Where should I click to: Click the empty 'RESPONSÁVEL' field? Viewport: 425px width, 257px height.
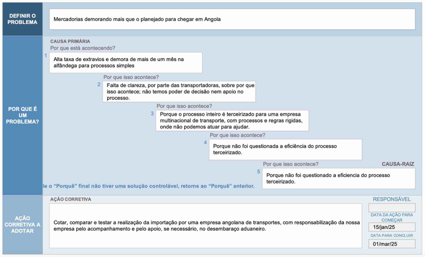(392, 208)
